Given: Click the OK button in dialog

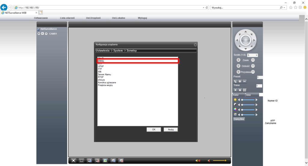Looking at the screenshot, I should pos(154,129).
